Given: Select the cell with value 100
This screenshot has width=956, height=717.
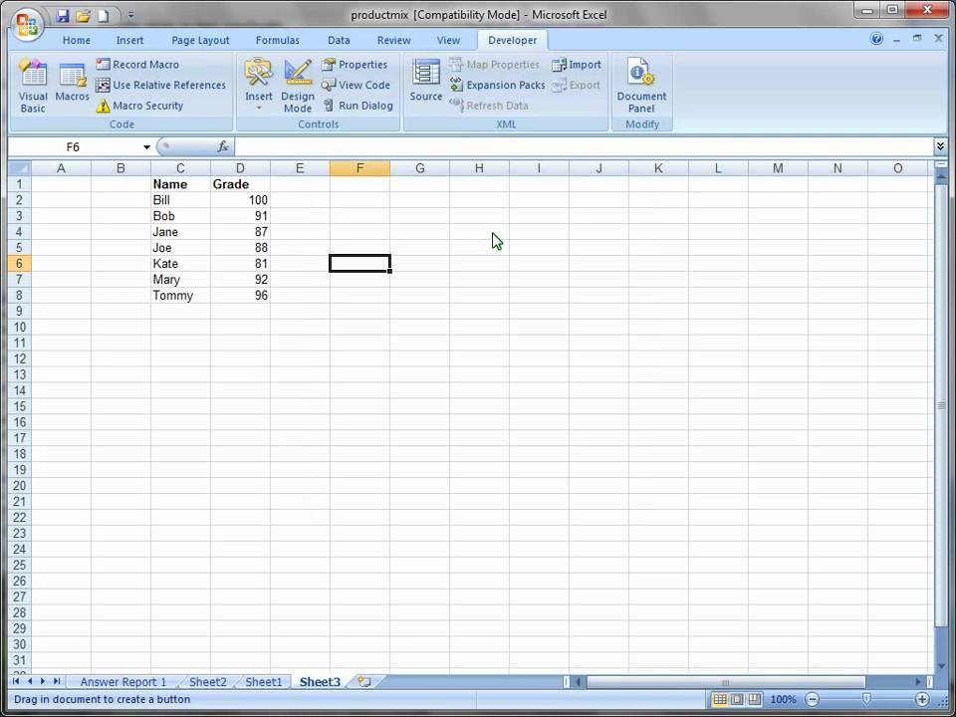Looking at the screenshot, I should 240,200.
